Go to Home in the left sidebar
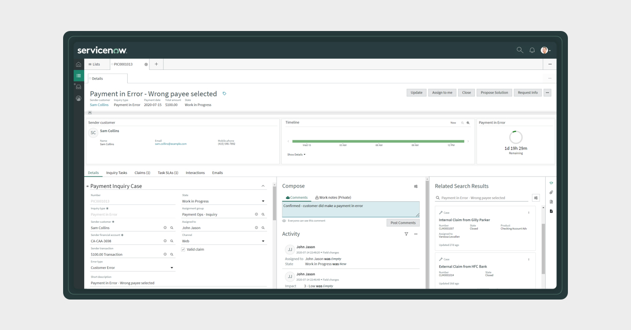631x330 pixels. [x=78, y=65]
